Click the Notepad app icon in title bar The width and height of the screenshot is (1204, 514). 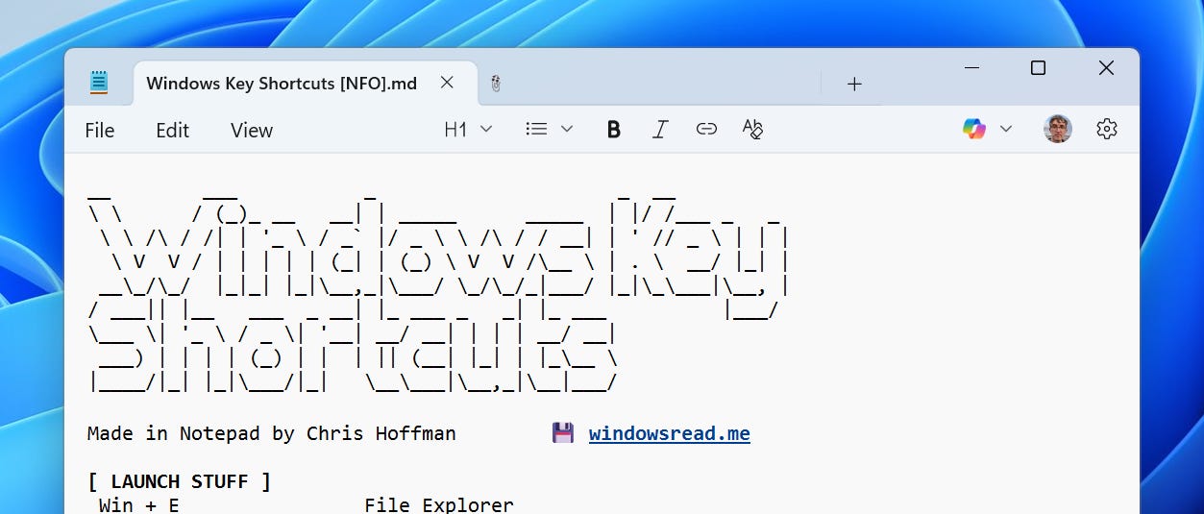pyautogui.click(x=98, y=83)
